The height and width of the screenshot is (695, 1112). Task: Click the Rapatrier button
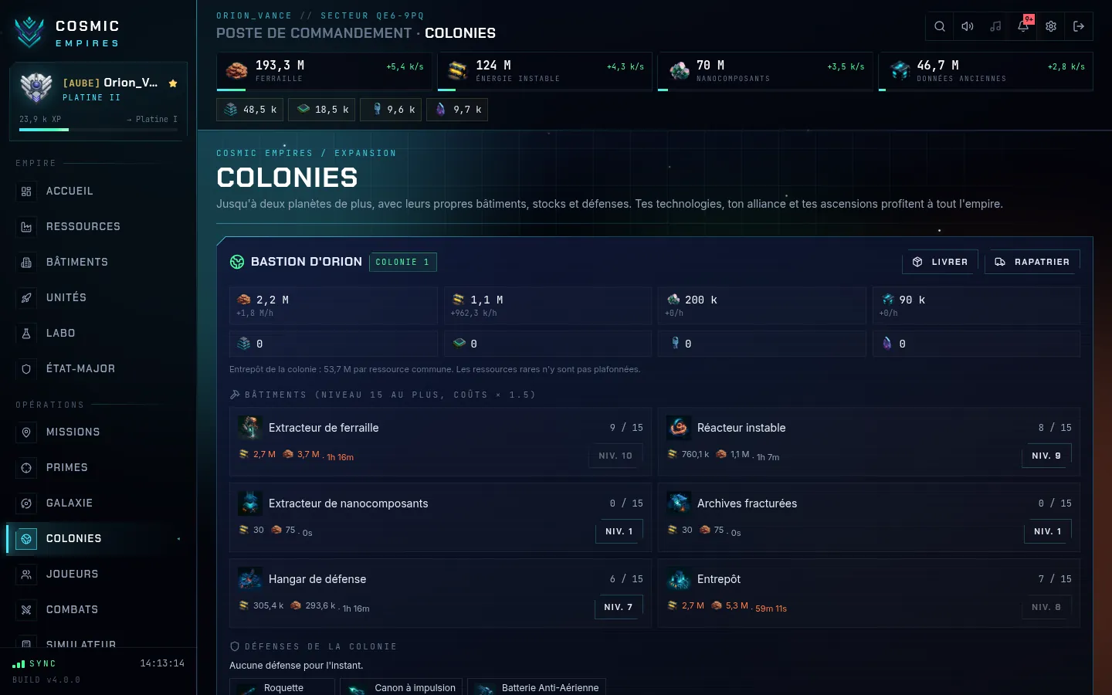click(1032, 262)
